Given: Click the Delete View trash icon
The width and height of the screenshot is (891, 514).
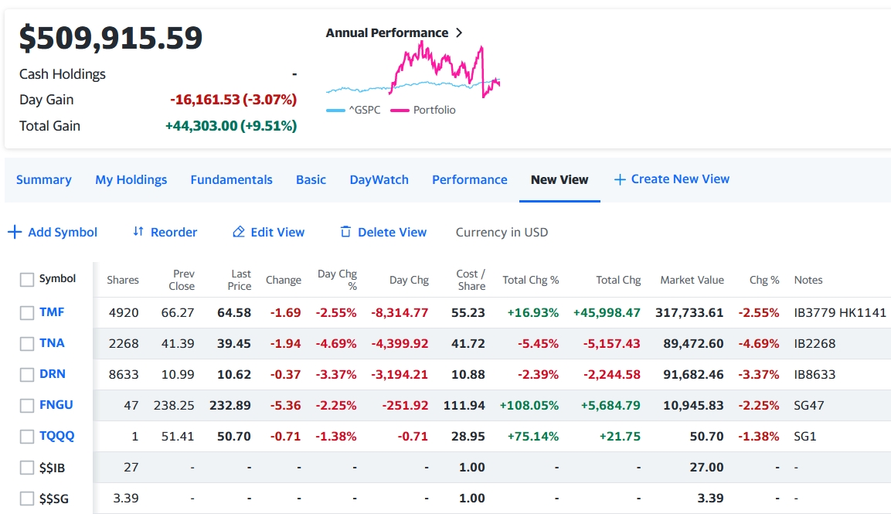Looking at the screenshot, I should 345,232.
